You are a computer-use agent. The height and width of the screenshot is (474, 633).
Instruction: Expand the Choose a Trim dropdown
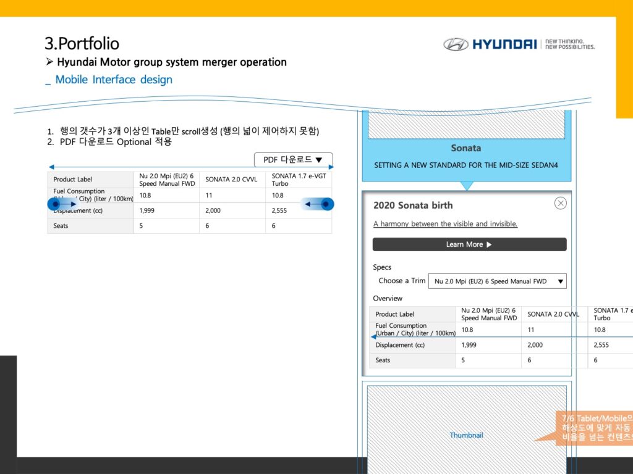[x=497, y=281]
